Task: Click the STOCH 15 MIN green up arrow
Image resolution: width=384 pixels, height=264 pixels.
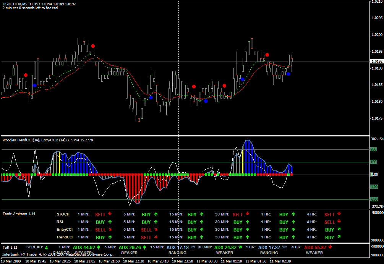Action: pyautogui.click(x=201, y=214)
